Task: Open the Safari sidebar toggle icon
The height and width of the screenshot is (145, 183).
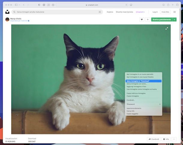Action: click(16, 5)
